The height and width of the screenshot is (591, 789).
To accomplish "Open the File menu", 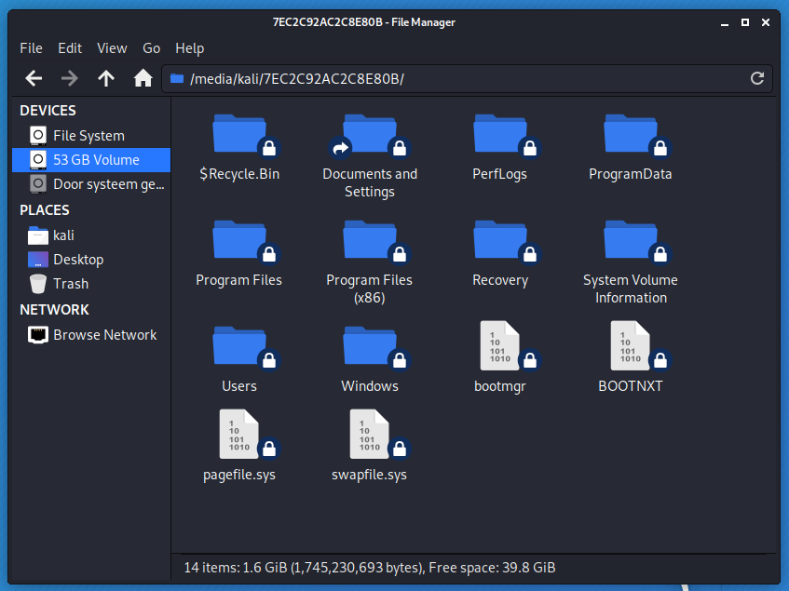I will tap(31, 48).
